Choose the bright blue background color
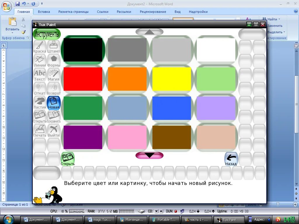The width and height of the screenshot is (299, 224). pyautogui.click(x=172, y=108)
